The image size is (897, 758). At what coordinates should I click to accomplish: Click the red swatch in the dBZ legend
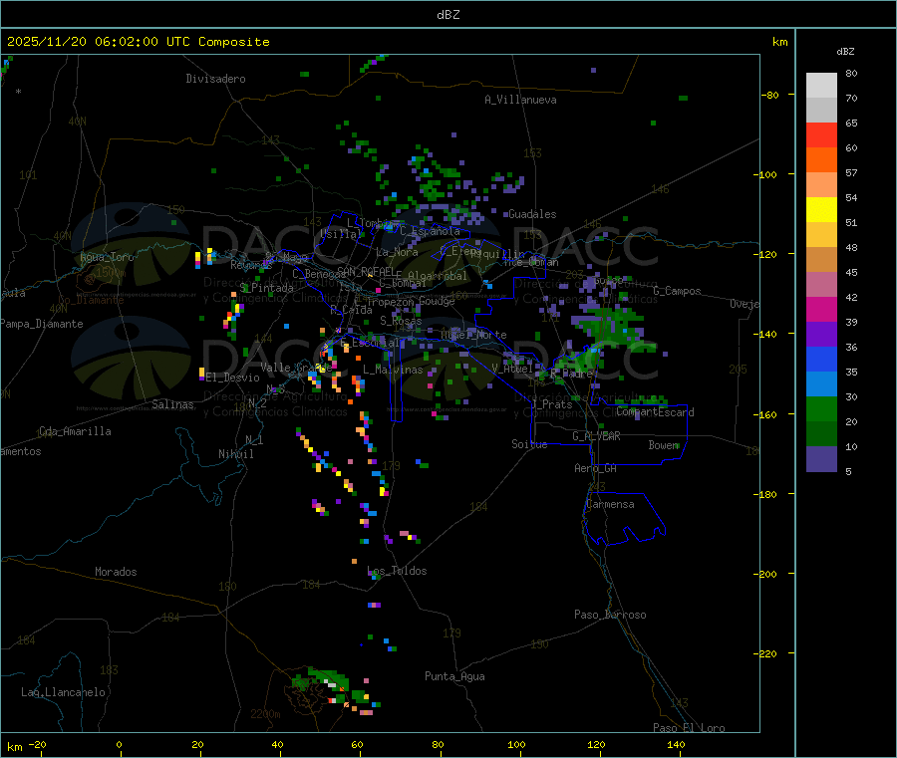(x=821, y=134)
